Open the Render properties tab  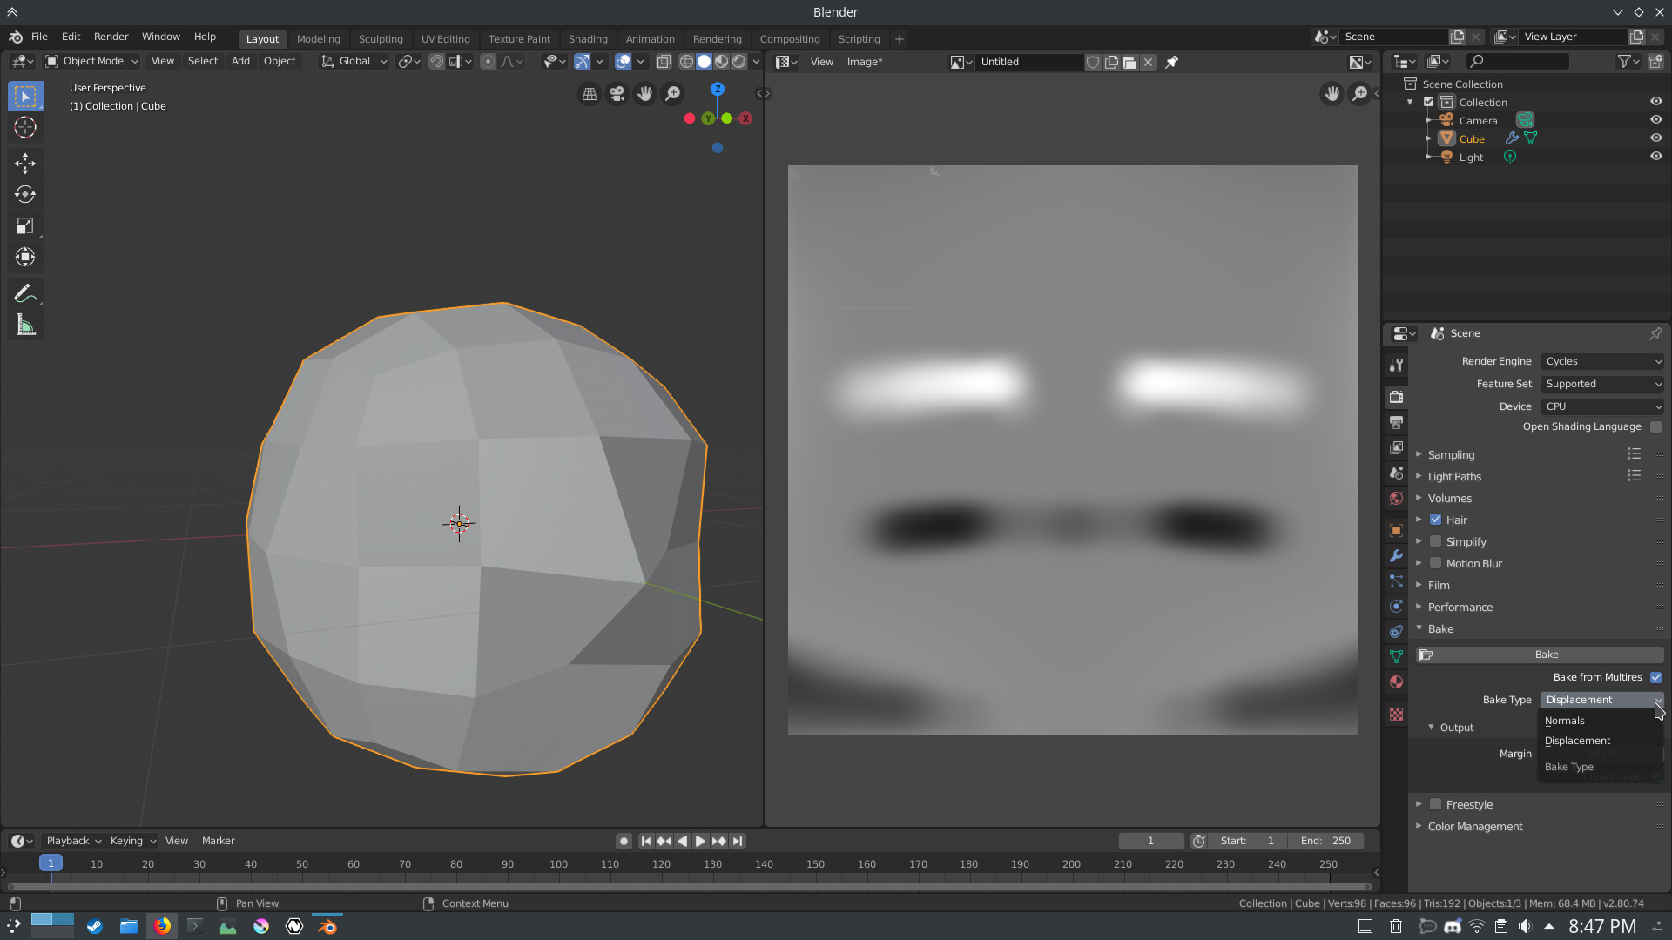[1396, 396]
